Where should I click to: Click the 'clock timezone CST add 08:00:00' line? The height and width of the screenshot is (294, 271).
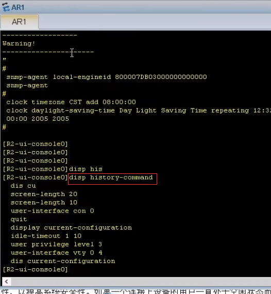tap(71, 102)
